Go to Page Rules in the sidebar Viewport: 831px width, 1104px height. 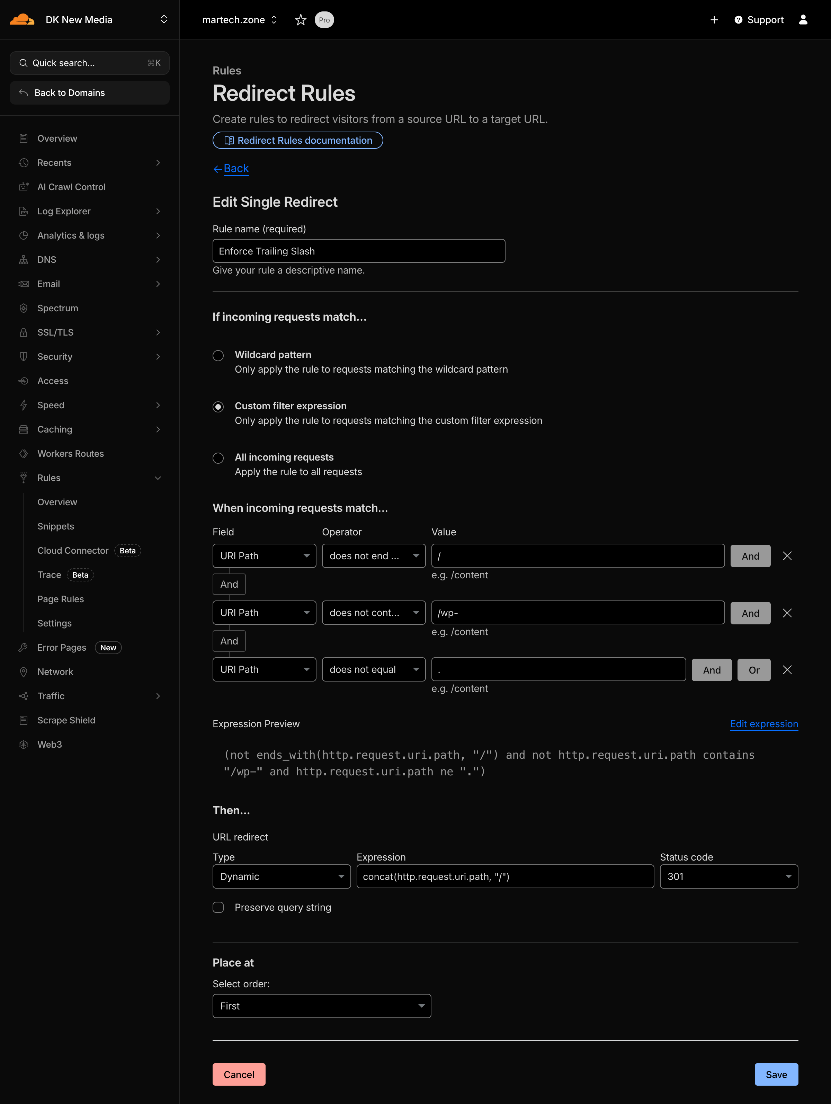point(60,599)
